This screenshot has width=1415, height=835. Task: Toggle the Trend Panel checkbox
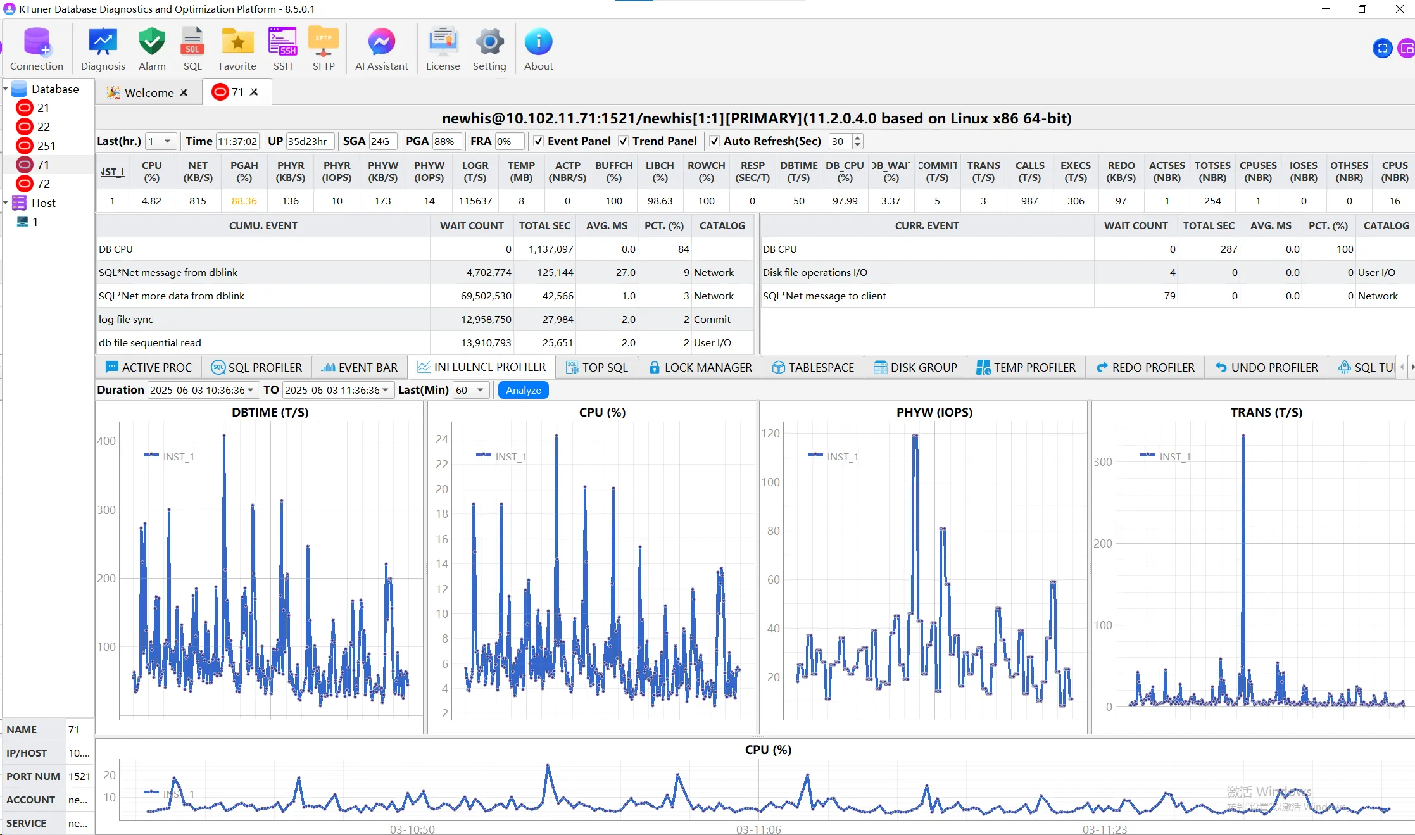pyautogui.click(x=623, y=141)
